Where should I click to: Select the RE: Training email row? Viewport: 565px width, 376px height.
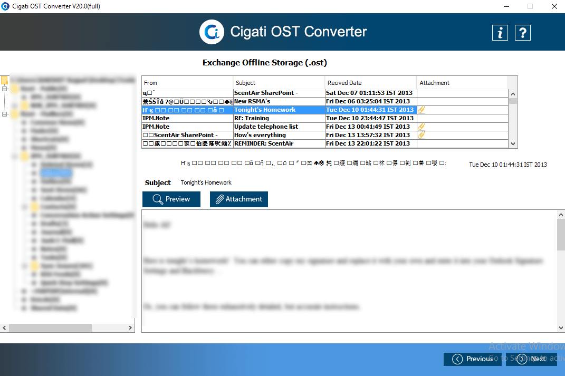pos(325,118)
